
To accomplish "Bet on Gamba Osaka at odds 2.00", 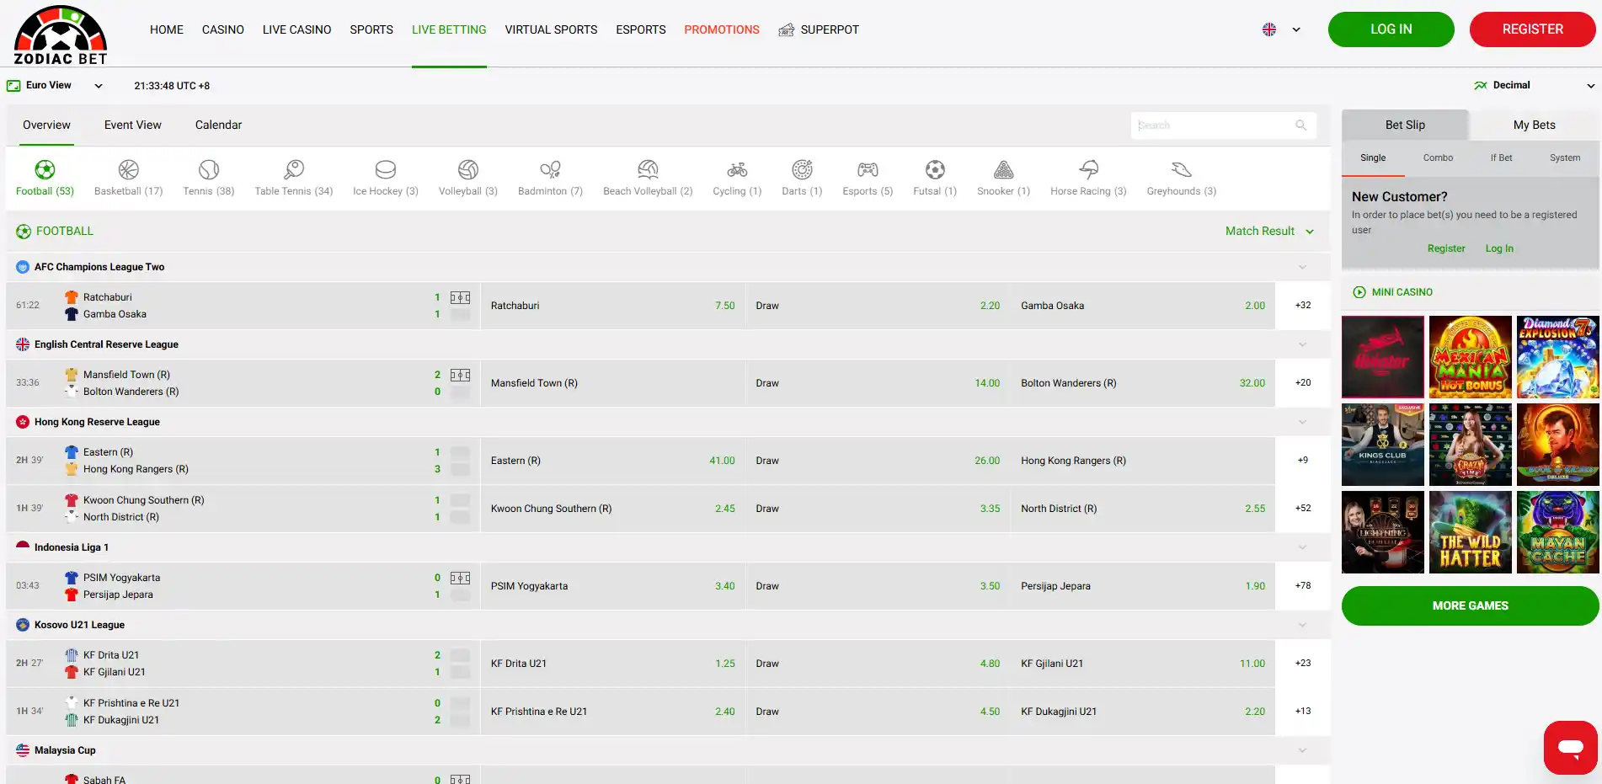I will 1143,306.
